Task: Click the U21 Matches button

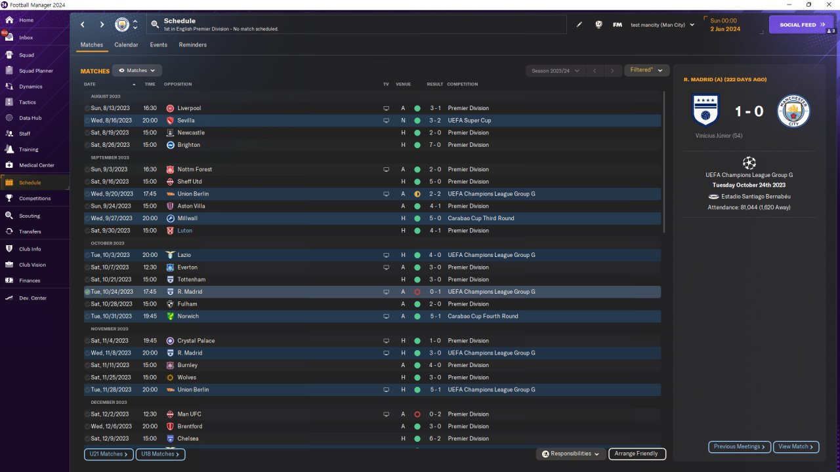Action: point(109,454)
